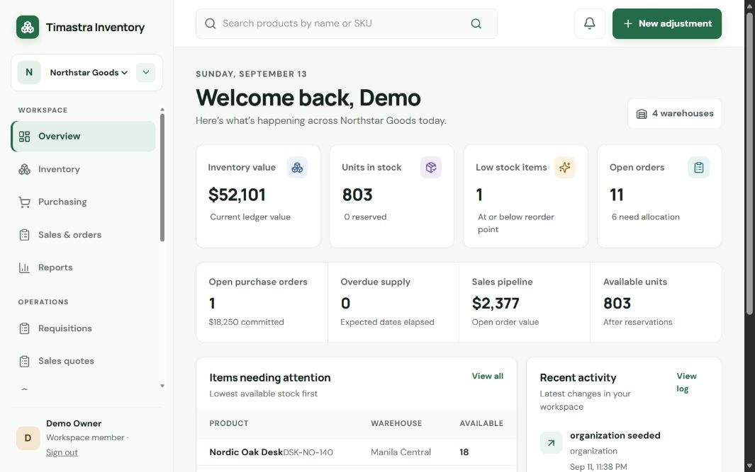
Task: Click the Open orders clipboard icon
Action: (699, 167)
